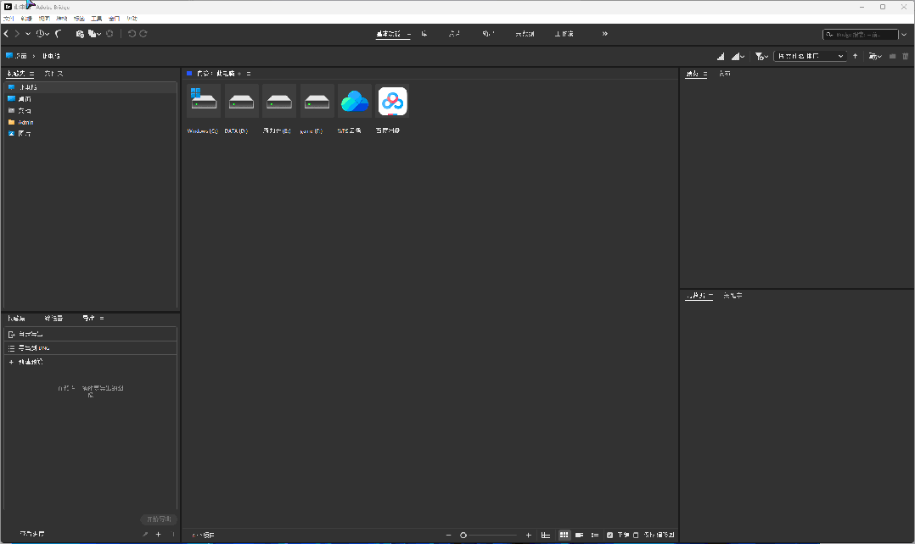Viewport: 915px width, 544px height.
Task: Open the 视图 (View) menu
Action: point(44,19)
